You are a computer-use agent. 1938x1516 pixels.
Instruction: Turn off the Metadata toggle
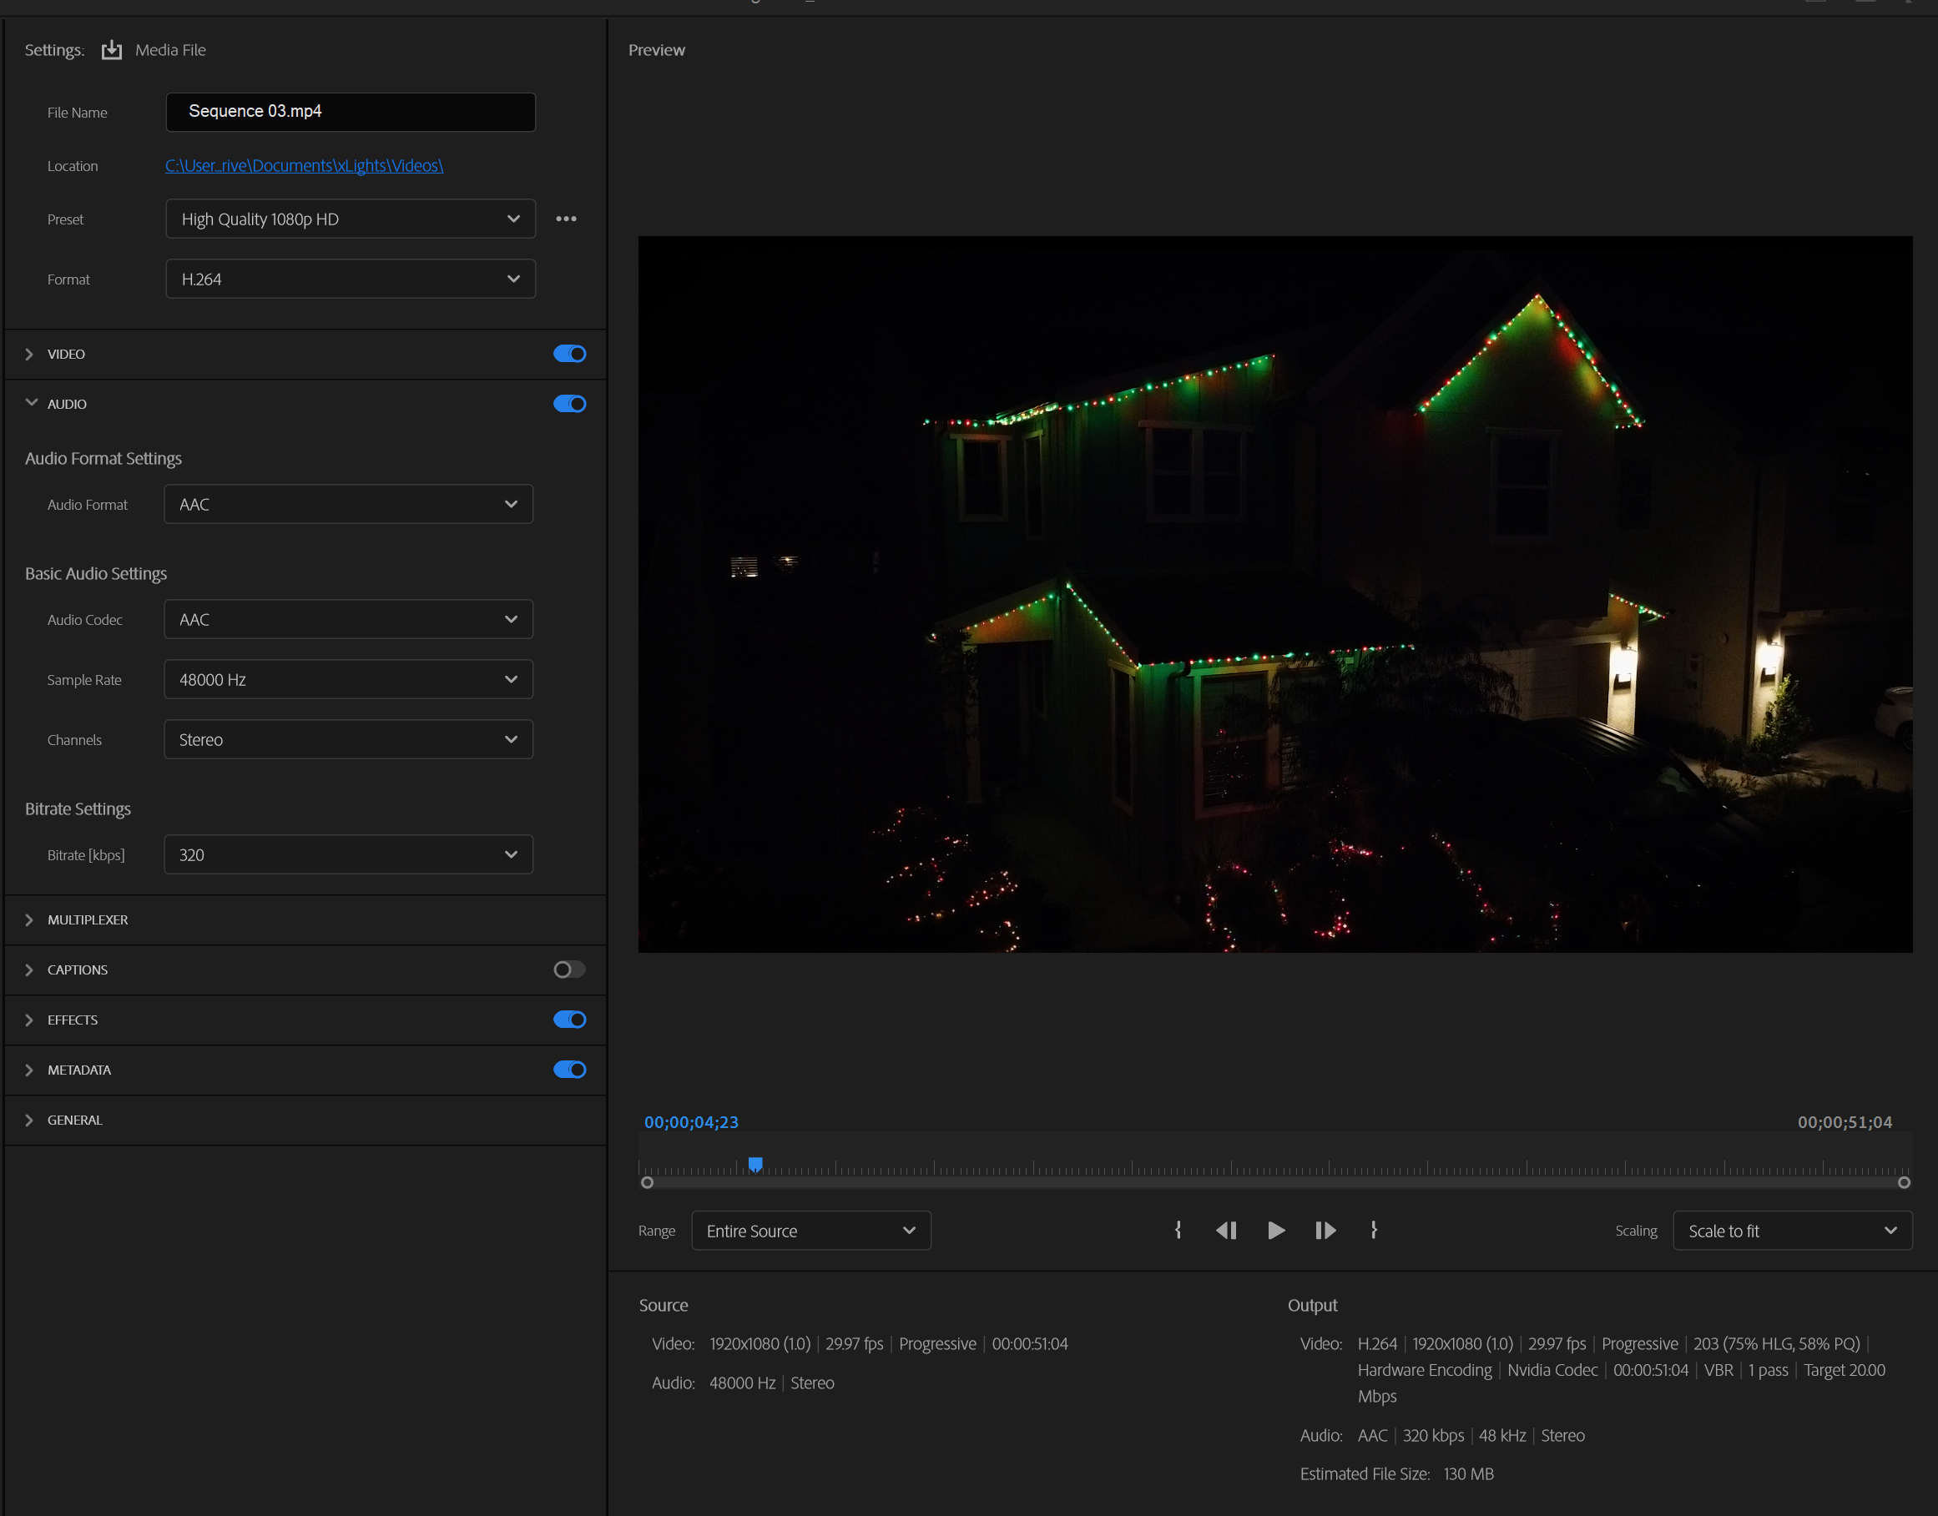coord(569,1070)
